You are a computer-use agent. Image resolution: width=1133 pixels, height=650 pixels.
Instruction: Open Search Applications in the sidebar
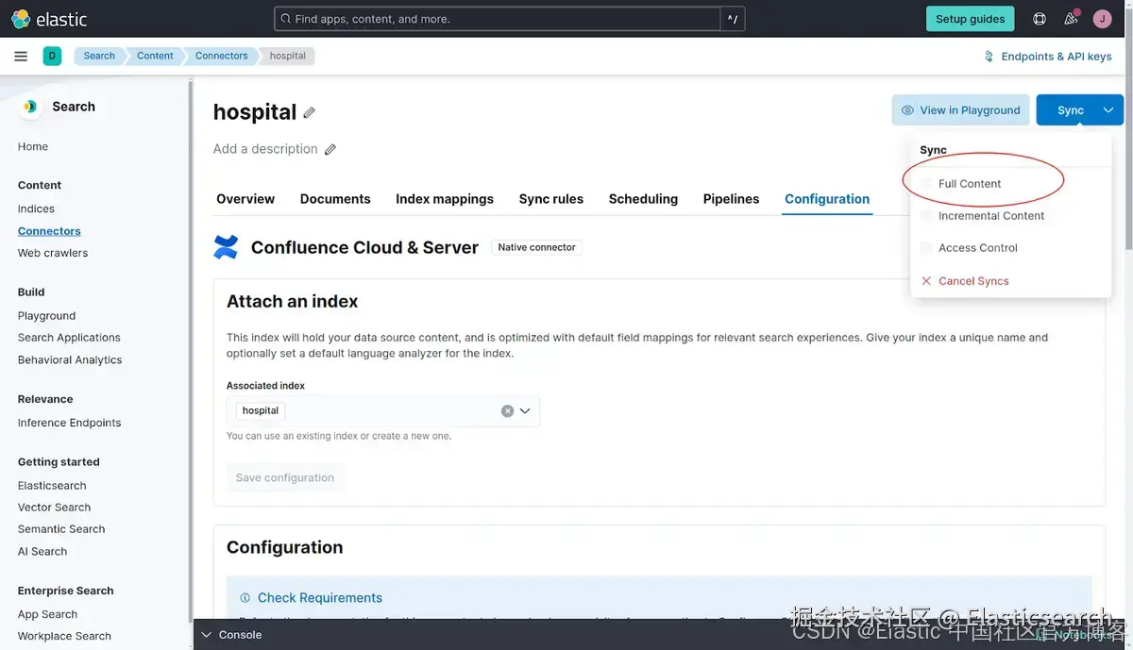pyautogui.click(x=69, y=338)
